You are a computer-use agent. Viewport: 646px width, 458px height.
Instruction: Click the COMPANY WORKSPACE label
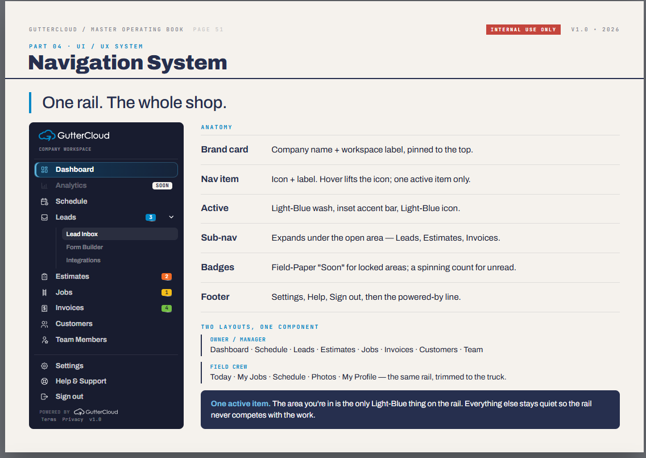[65, 149]
